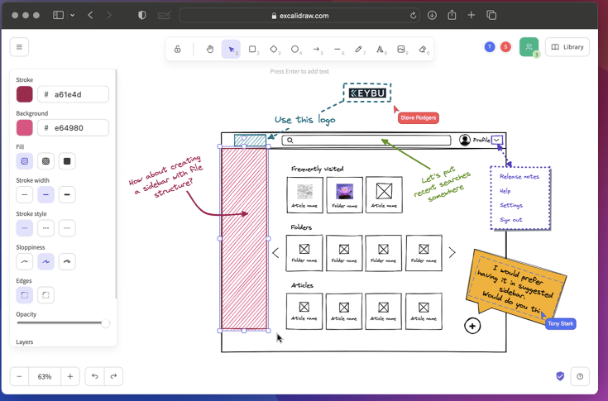Select the Rectangle tool in the toolbar
Viewport: 608px width, 401px height.
point(252,50)
